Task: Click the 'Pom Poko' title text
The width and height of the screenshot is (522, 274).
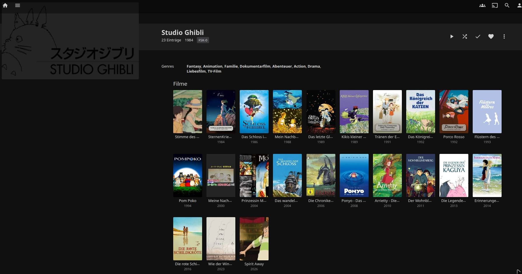Action: [x=188, y=201]
